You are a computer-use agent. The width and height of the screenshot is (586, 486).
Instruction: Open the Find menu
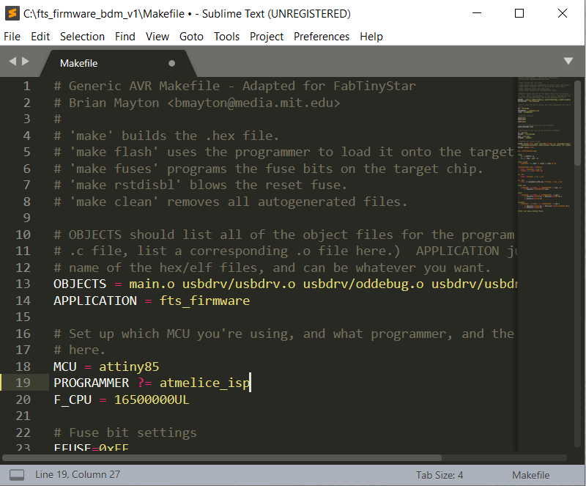[125, 37]
